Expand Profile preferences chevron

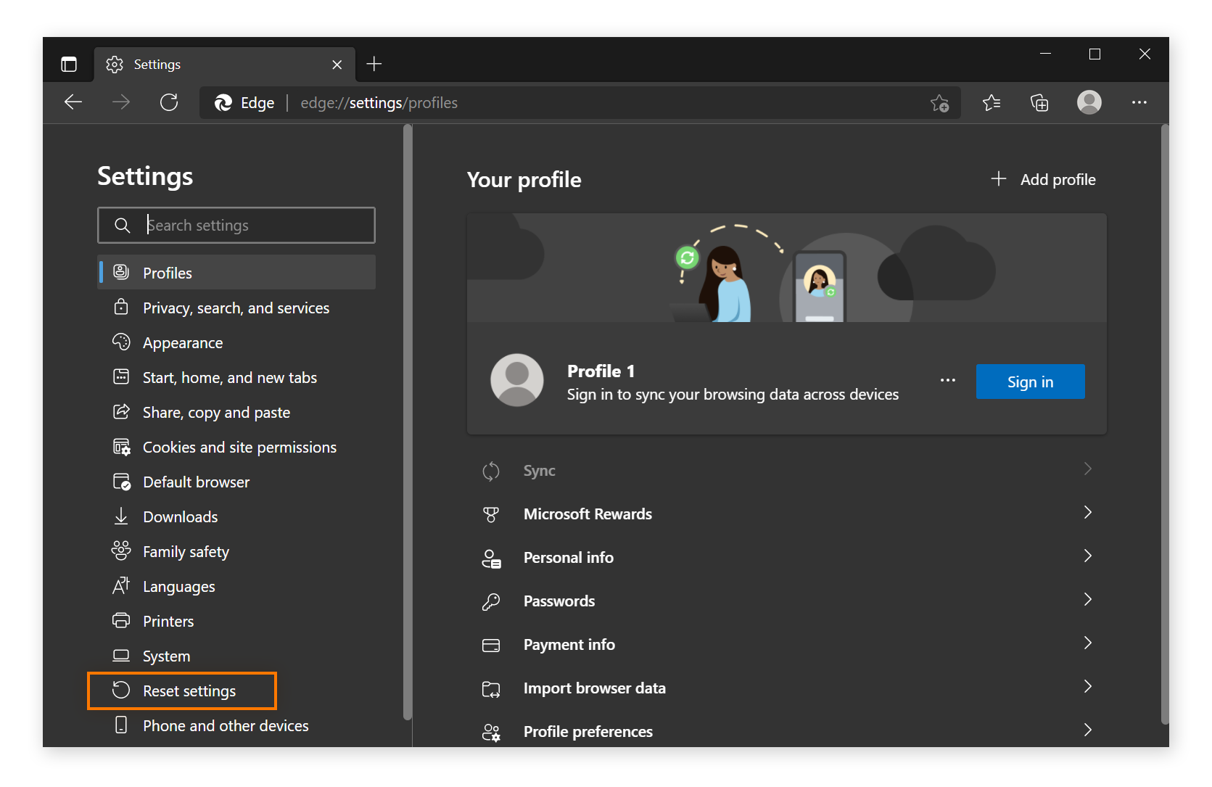point(1087,730)
